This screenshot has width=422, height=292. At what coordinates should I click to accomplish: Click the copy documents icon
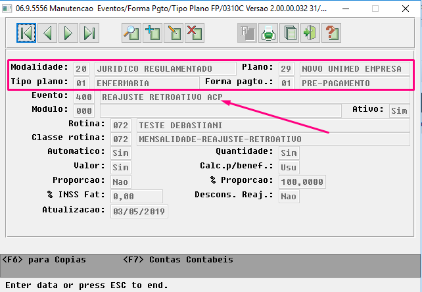(289, 33)
